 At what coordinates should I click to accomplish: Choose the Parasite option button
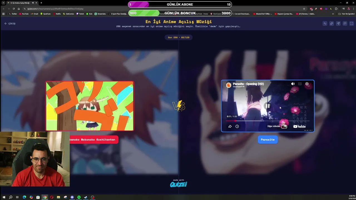coord(268,140)
